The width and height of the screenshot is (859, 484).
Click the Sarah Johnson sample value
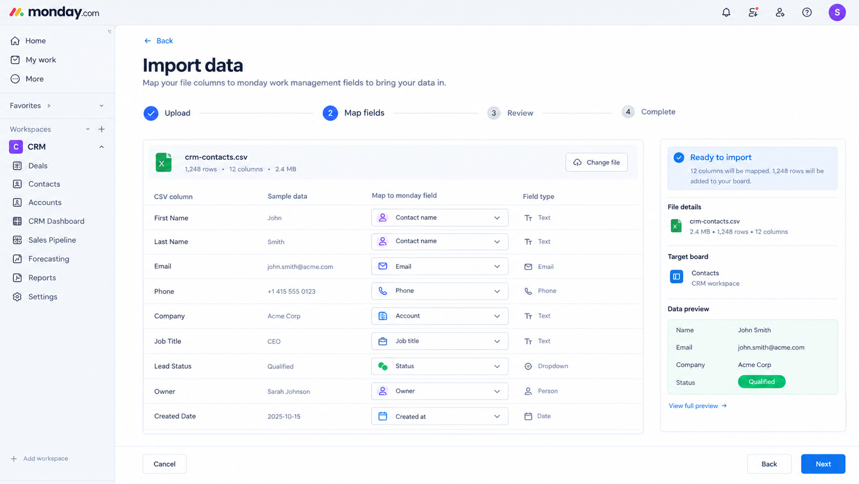tap(288, 392)
